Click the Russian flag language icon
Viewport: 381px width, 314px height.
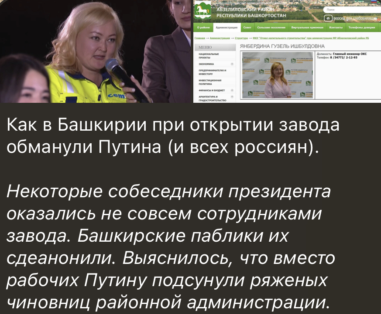374,2
